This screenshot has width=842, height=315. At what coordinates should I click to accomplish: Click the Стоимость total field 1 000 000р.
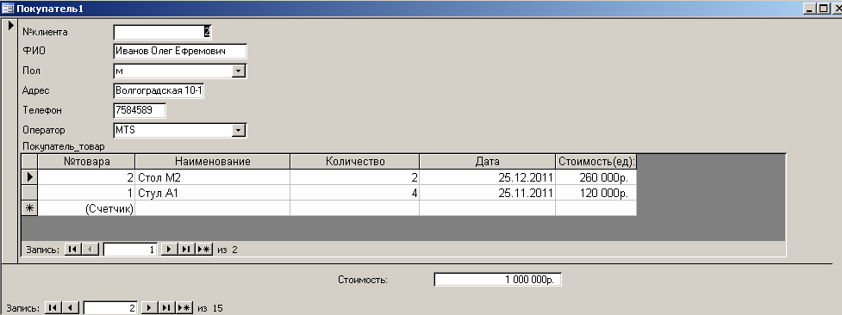point(498,279)
